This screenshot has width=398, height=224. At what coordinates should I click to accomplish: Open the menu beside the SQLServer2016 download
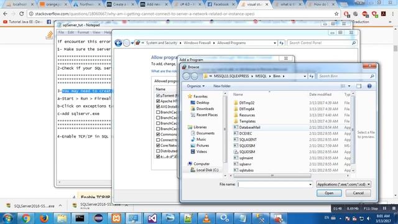60,206
